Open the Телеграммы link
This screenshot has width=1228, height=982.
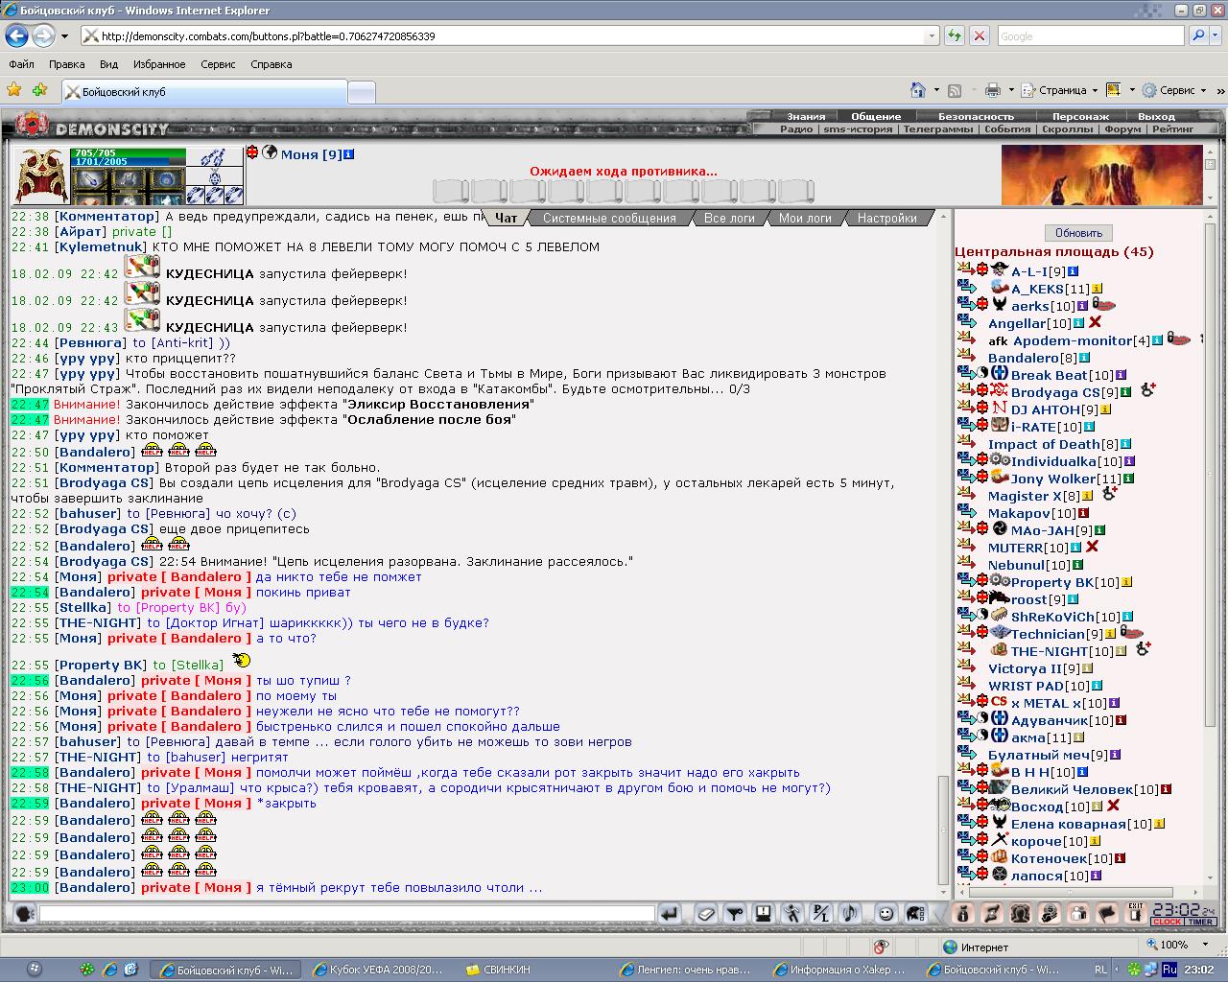coord(937,129)
